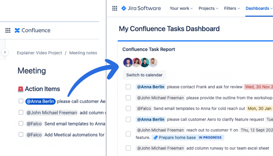Click the Confluence logo
The width and height of the screenshot is (273, 156).
coord(32,31)
